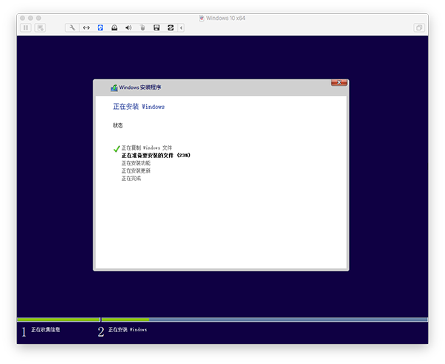Pause the virtual machine from the toolbar
The height and width of the screenshot is (364, 445).
pos(26,27)
